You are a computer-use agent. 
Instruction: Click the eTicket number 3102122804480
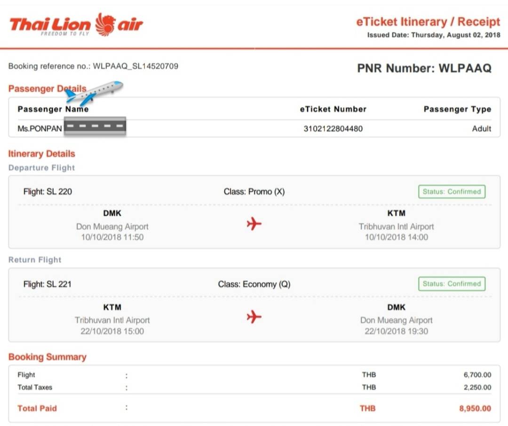[333, 129]
